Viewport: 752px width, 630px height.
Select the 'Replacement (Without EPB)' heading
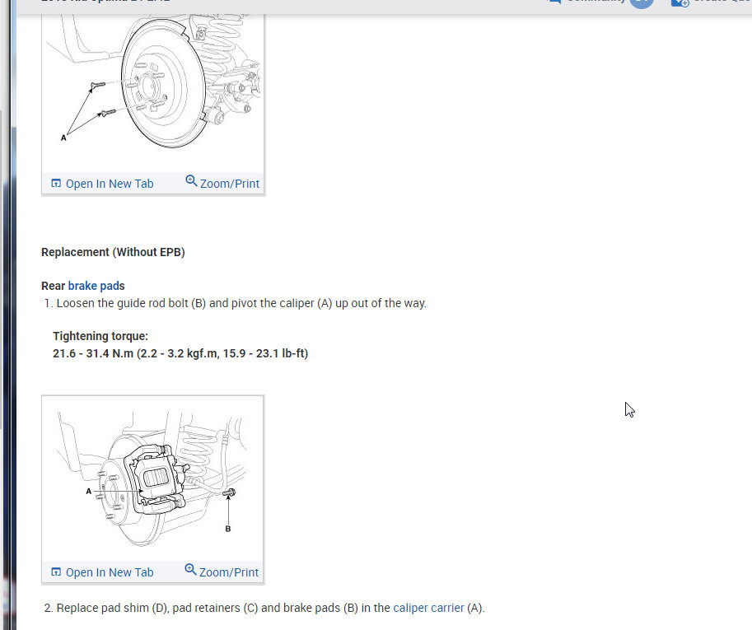(x=113, y=252)
